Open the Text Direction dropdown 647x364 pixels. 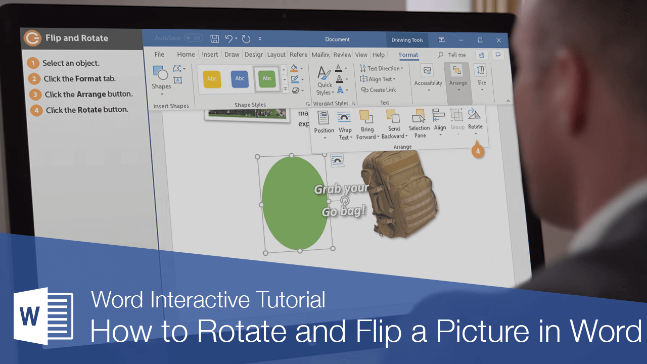[382, 68]
